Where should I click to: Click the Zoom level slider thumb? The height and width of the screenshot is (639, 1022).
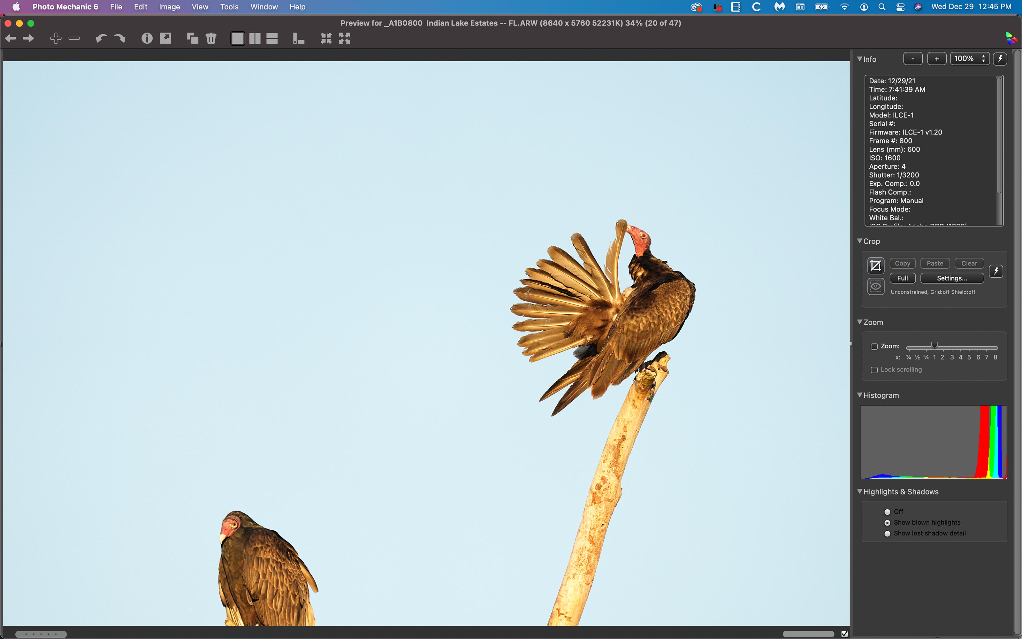[934, 346]
